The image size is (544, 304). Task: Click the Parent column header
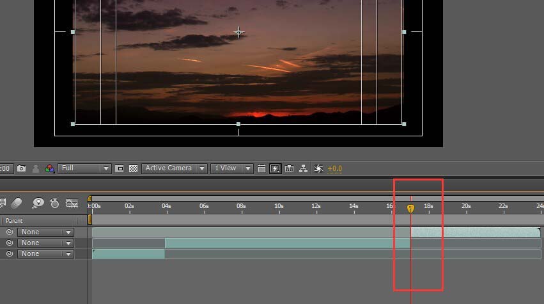(x=14, y=221)
